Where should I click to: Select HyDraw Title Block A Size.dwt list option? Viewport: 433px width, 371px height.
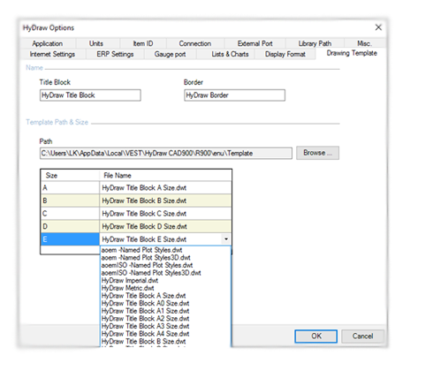coord(165,296)
